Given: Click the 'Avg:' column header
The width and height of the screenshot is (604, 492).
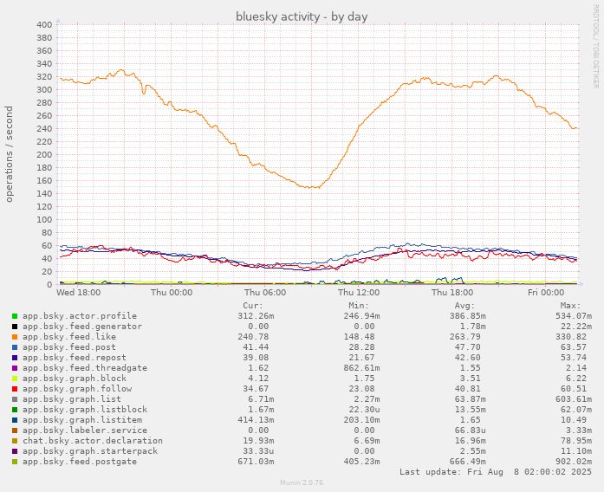Looking at the screenshot, I should [464, 306].
